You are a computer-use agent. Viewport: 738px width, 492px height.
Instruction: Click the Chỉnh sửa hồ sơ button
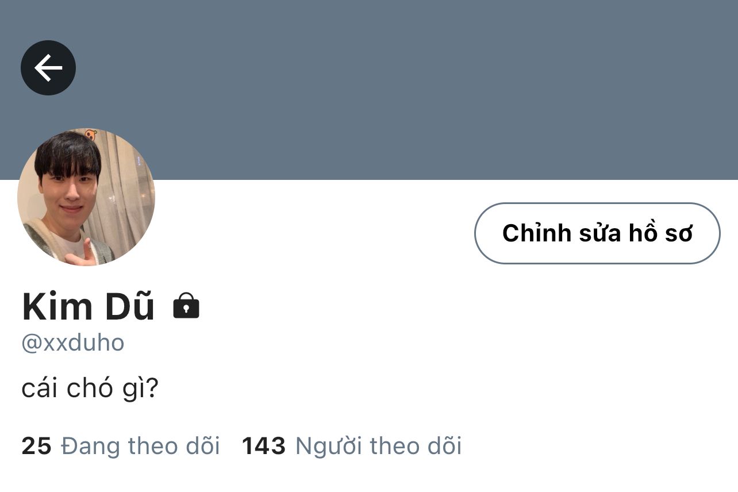pyautogui.click(x=597, y=233)
